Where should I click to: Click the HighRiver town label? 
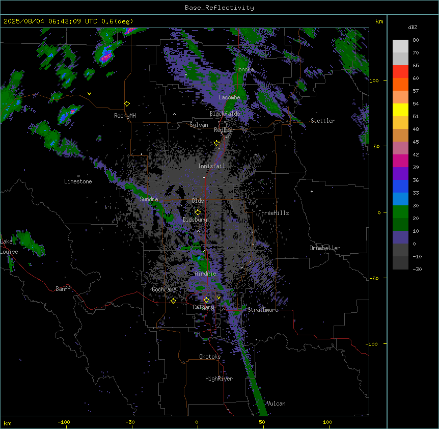[x=219, y=379]
